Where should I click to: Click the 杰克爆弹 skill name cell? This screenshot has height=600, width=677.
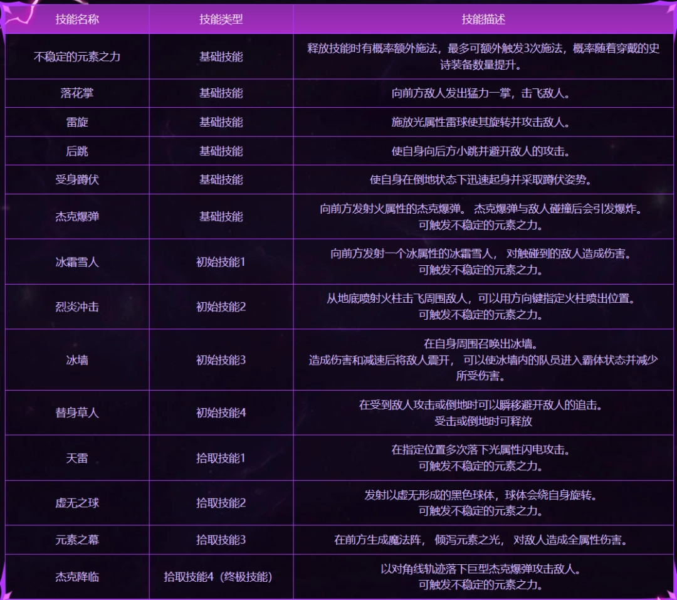(x=77, y=216)
